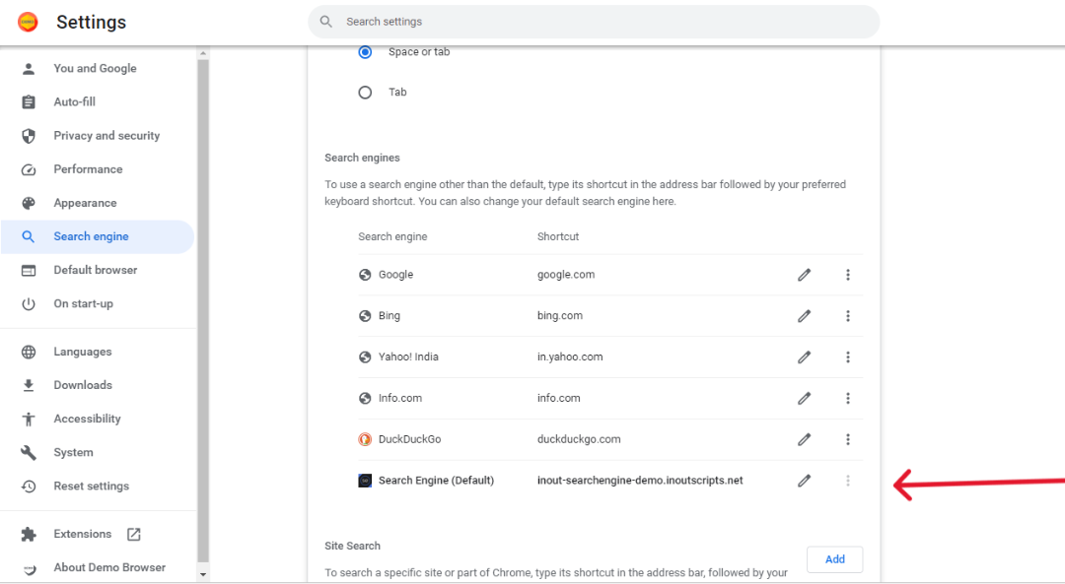Click the DuckDuckGo favicon icon
The image size is (1065, 584).
coord(365,439)
